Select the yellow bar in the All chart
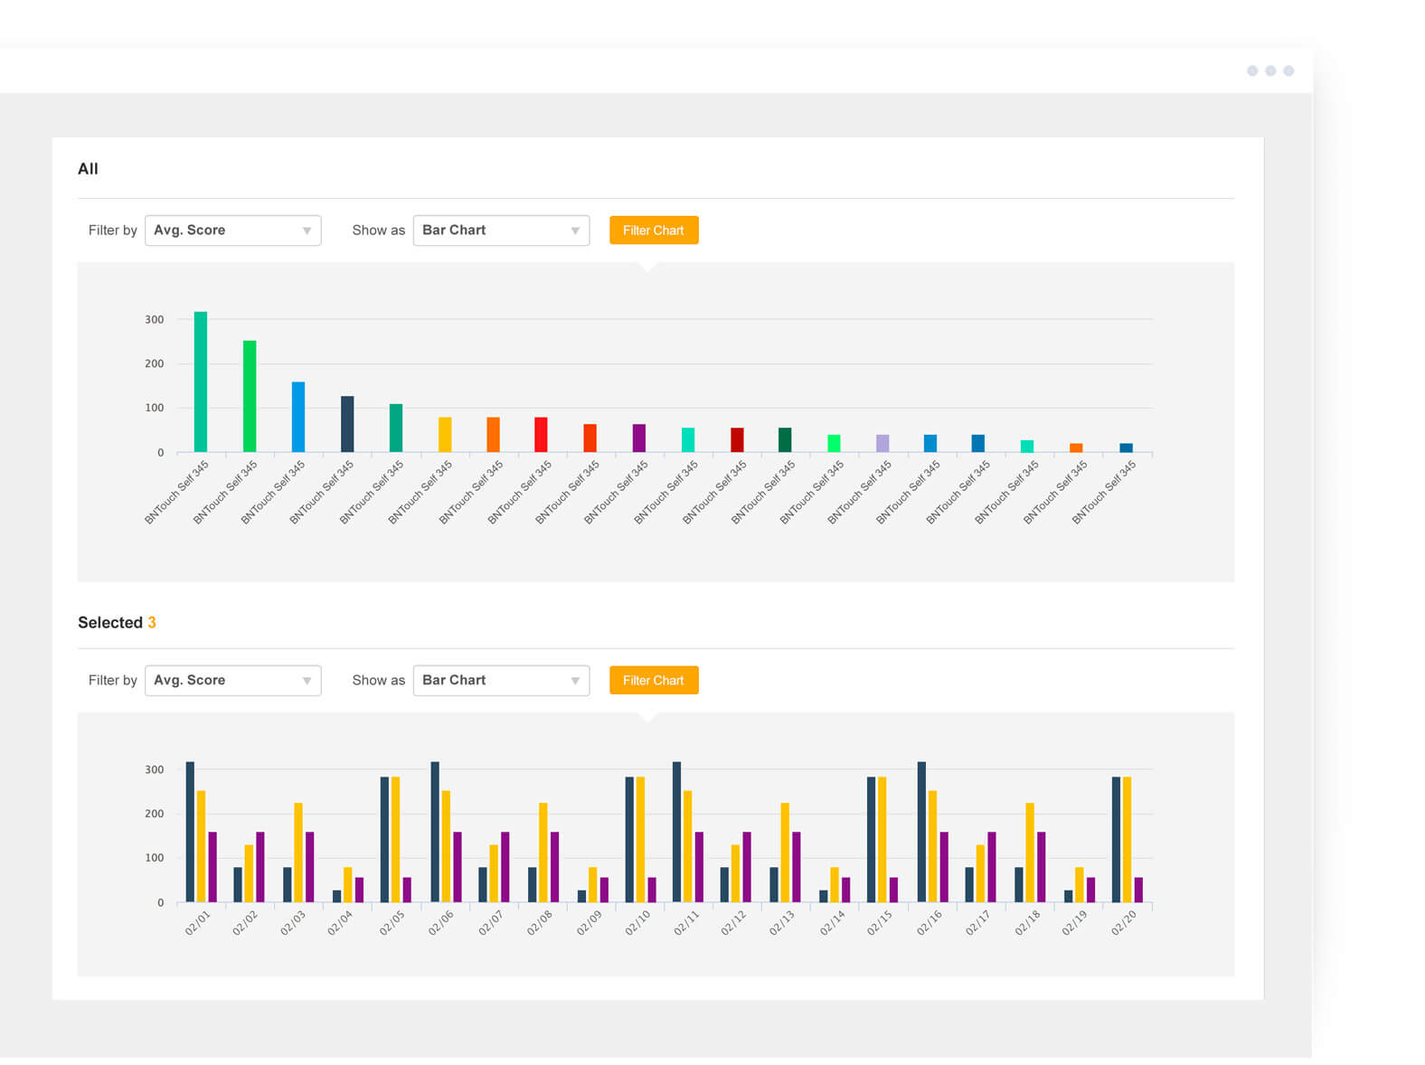This screenshot has height=1065, width=1425. (x=445, y=435)
